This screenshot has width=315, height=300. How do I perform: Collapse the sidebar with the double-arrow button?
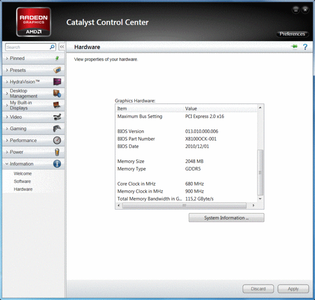point(62,47)
